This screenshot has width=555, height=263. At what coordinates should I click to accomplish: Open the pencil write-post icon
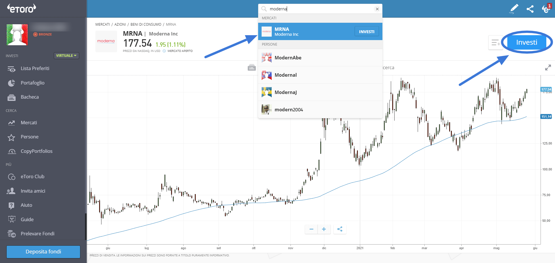pos(514,9)
